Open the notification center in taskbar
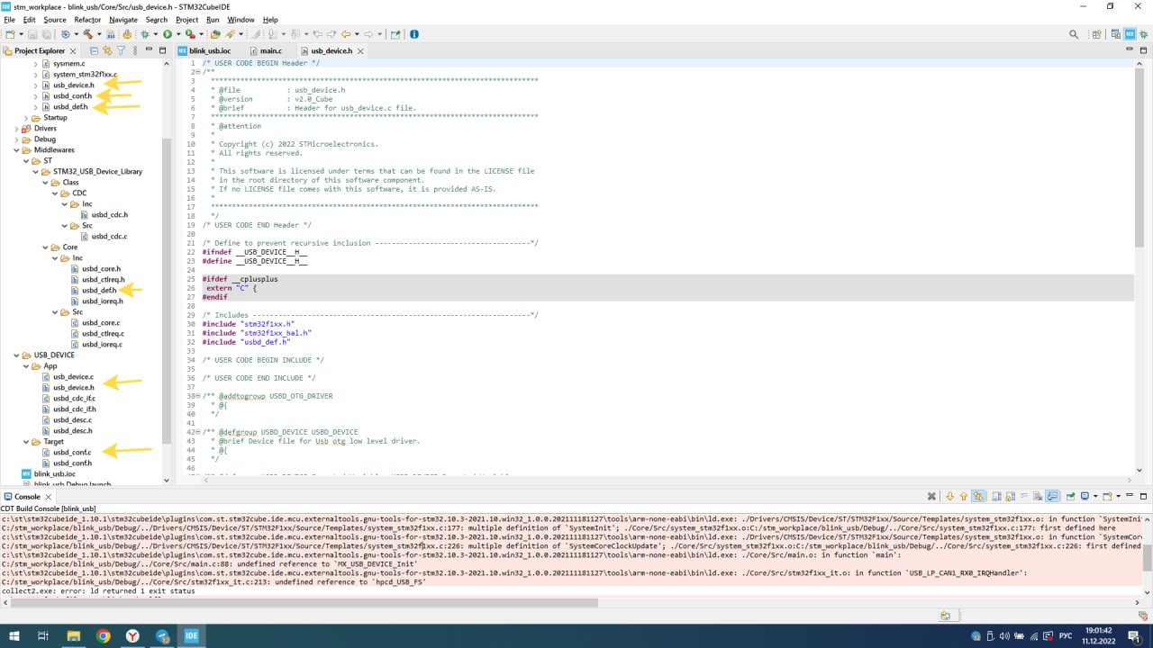Image resolution: width=1153 pixels, height=648 pixels. [1134, 635]
